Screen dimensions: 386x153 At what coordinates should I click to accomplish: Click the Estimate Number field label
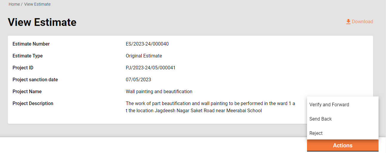pyautogui.click(x=31, y=44)
